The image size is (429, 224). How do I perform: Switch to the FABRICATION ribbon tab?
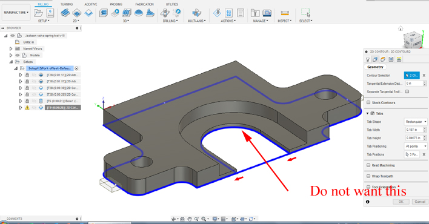point(144,4)
